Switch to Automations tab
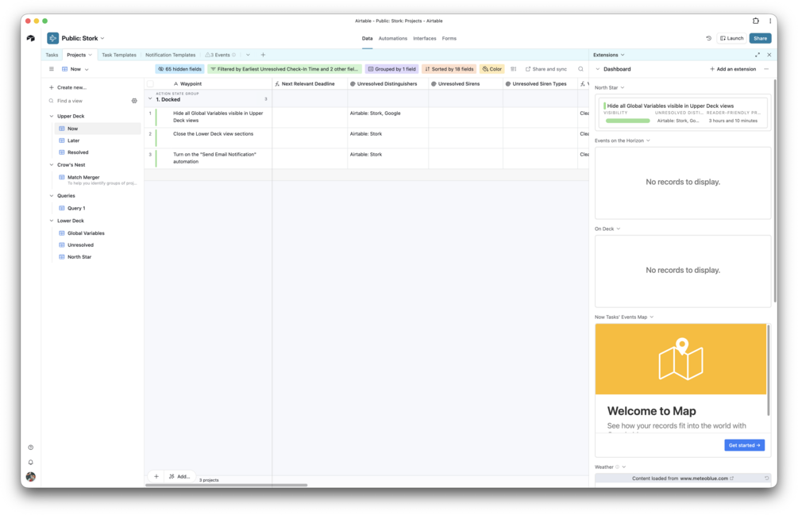 click(x=393, y=39)
